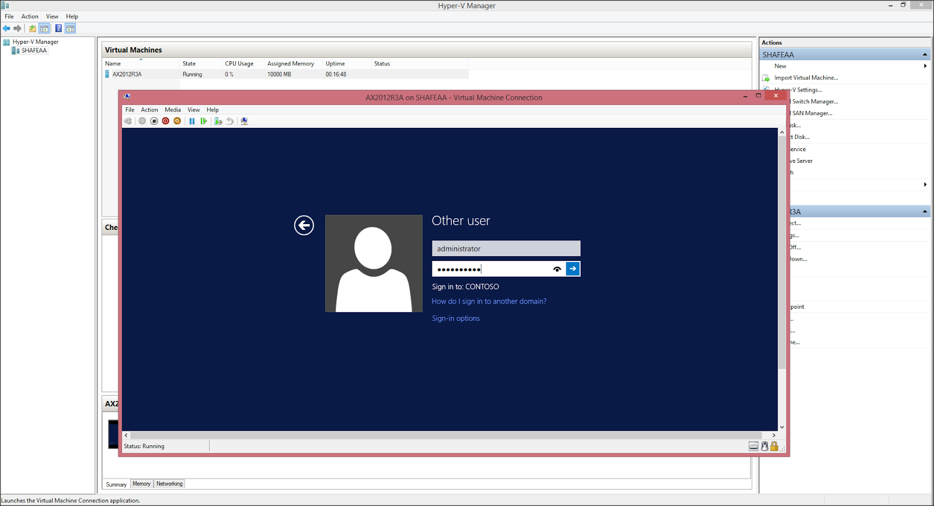This screenshot has width=934, height=506.
Task: Click the Revert toolbar icon in VM Connection
Action: [230, 121]
